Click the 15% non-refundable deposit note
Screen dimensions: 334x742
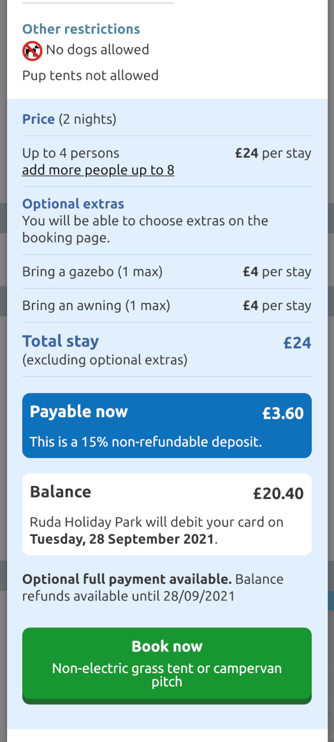pos(146,442)
